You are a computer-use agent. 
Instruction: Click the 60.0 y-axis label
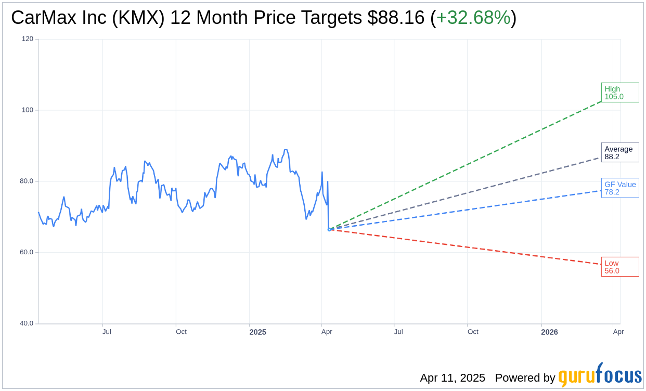tap(27, 252)
